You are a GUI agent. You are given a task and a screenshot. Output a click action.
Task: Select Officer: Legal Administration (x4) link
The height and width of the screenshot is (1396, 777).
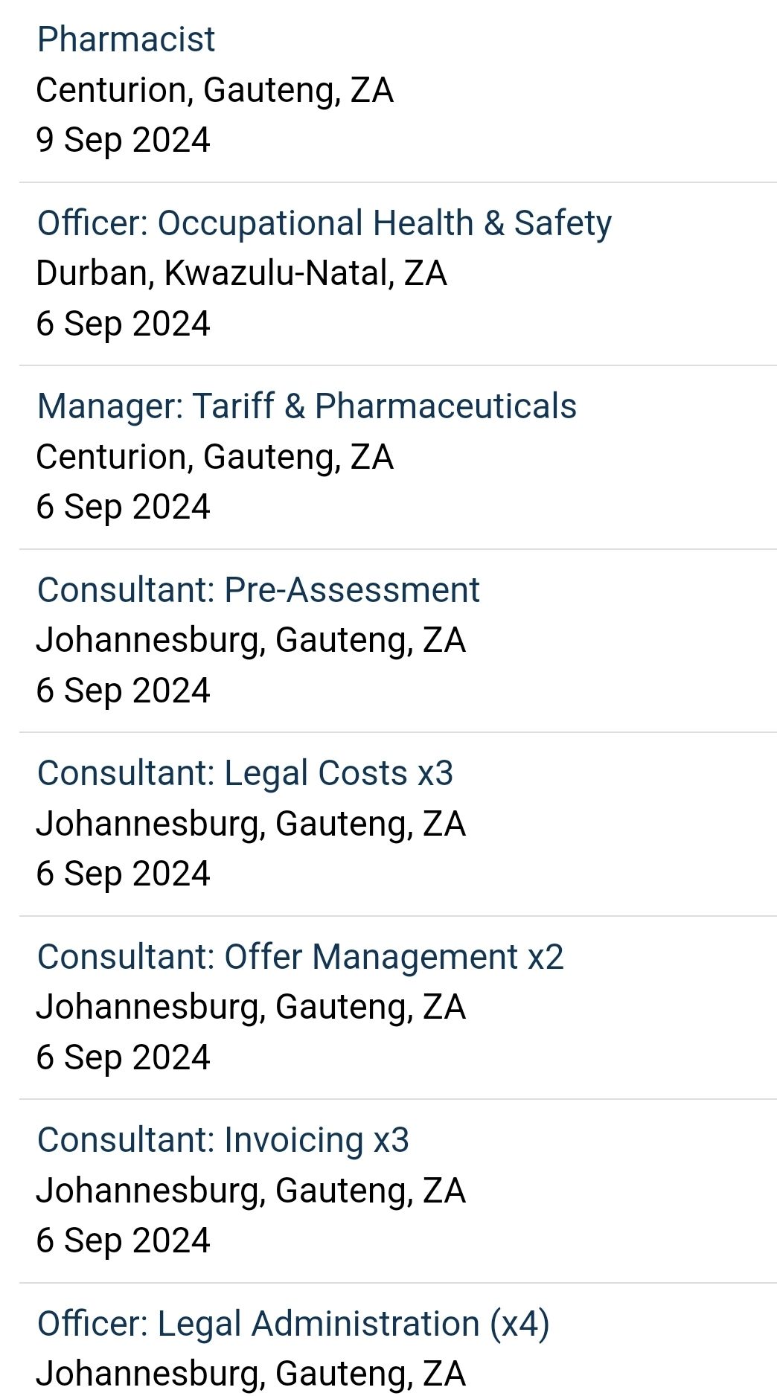coord(293,1325)
